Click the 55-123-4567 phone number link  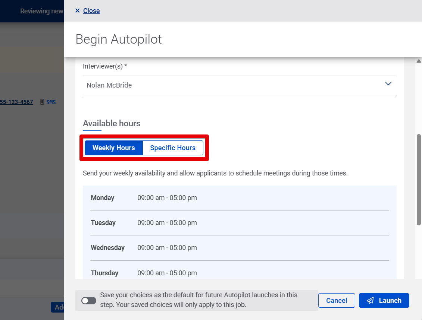point(16,102)
